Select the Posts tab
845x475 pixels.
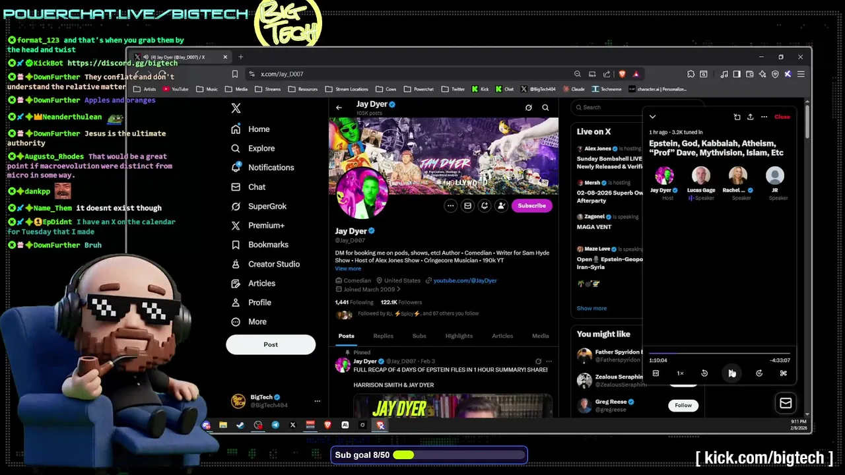(x=346, y=336)
